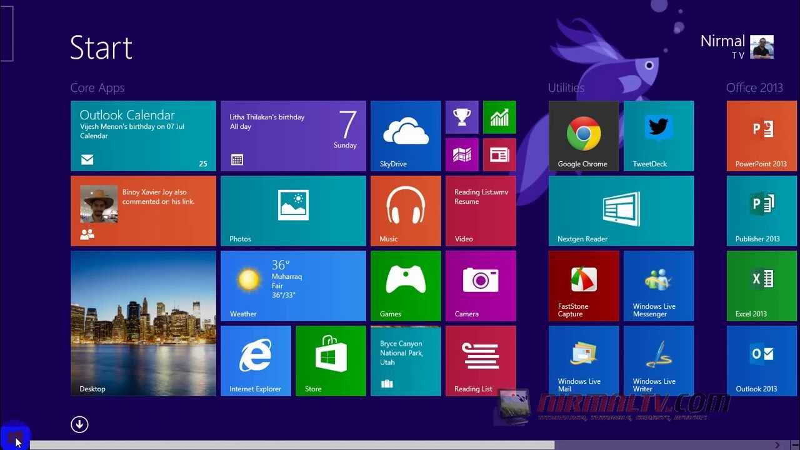Open the Video tile showing Reading List.wmv
This screenshot has width=800, height=450.
coord(481,211)
